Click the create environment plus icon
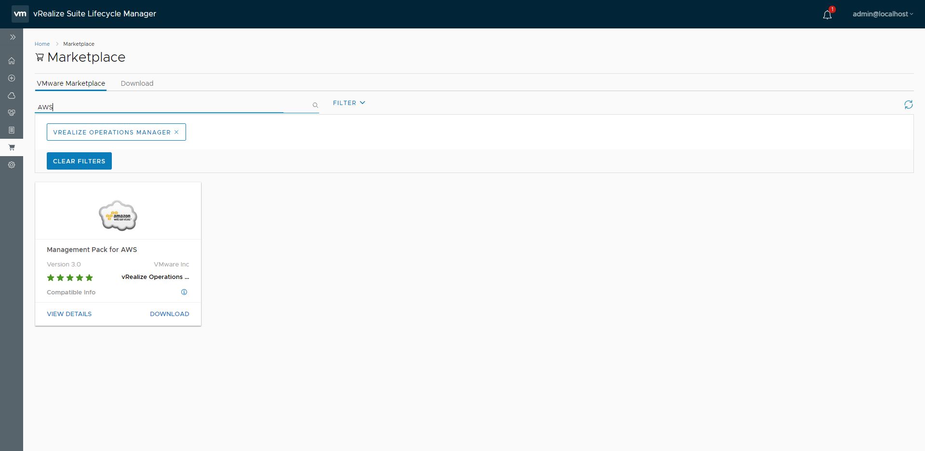The height and width of the screenshot is (451, 925). (x=12, y=78)
